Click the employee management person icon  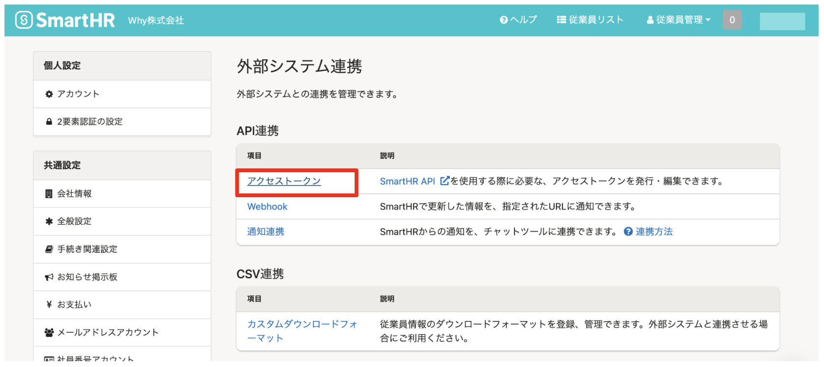click(x=650, y=20)
